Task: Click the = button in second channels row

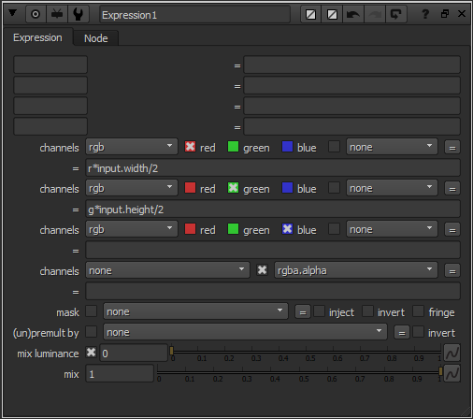Action: [x=452, y=188]
